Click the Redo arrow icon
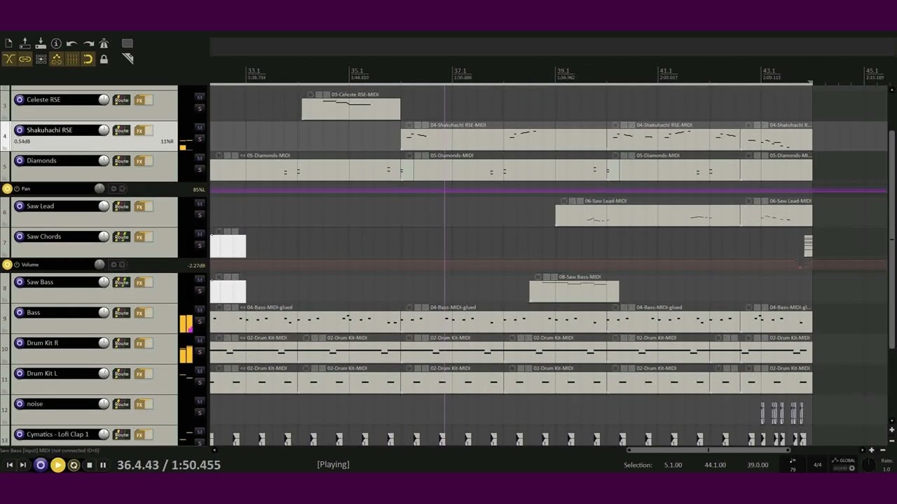 (88, 43)
